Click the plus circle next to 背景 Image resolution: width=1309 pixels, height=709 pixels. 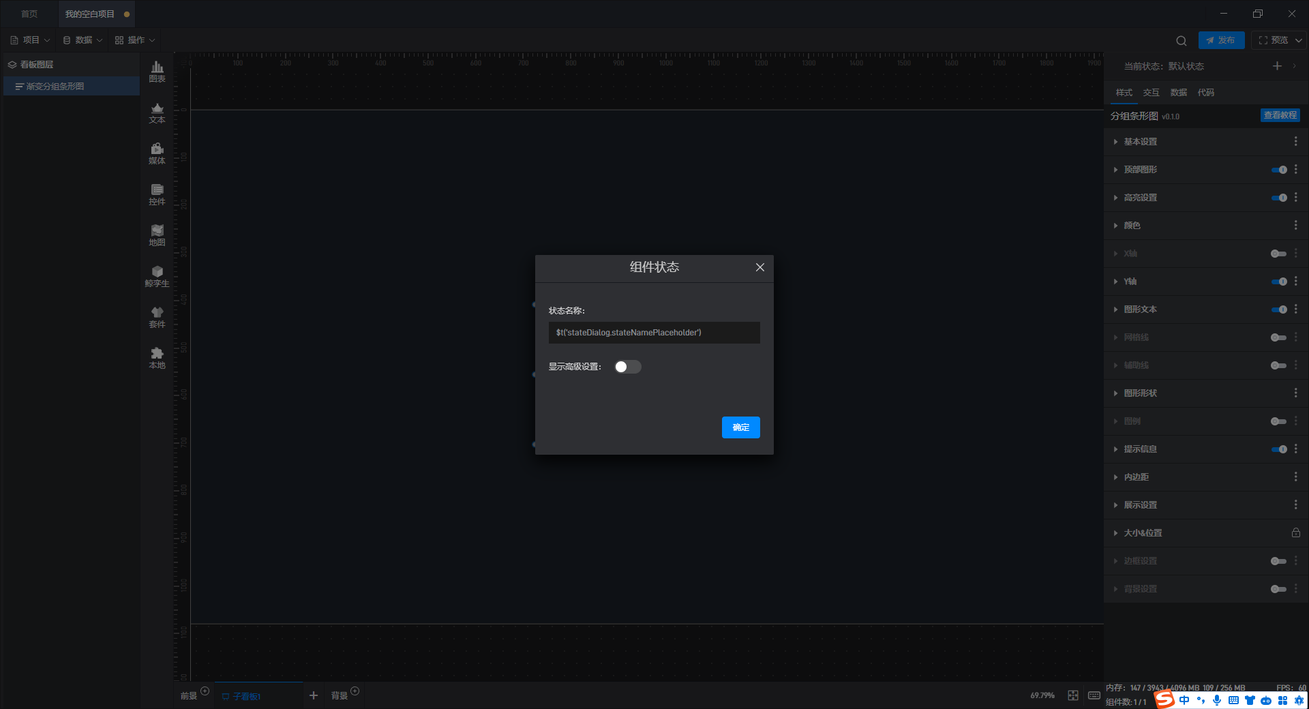pyautogui.click(x=355, y=691)
